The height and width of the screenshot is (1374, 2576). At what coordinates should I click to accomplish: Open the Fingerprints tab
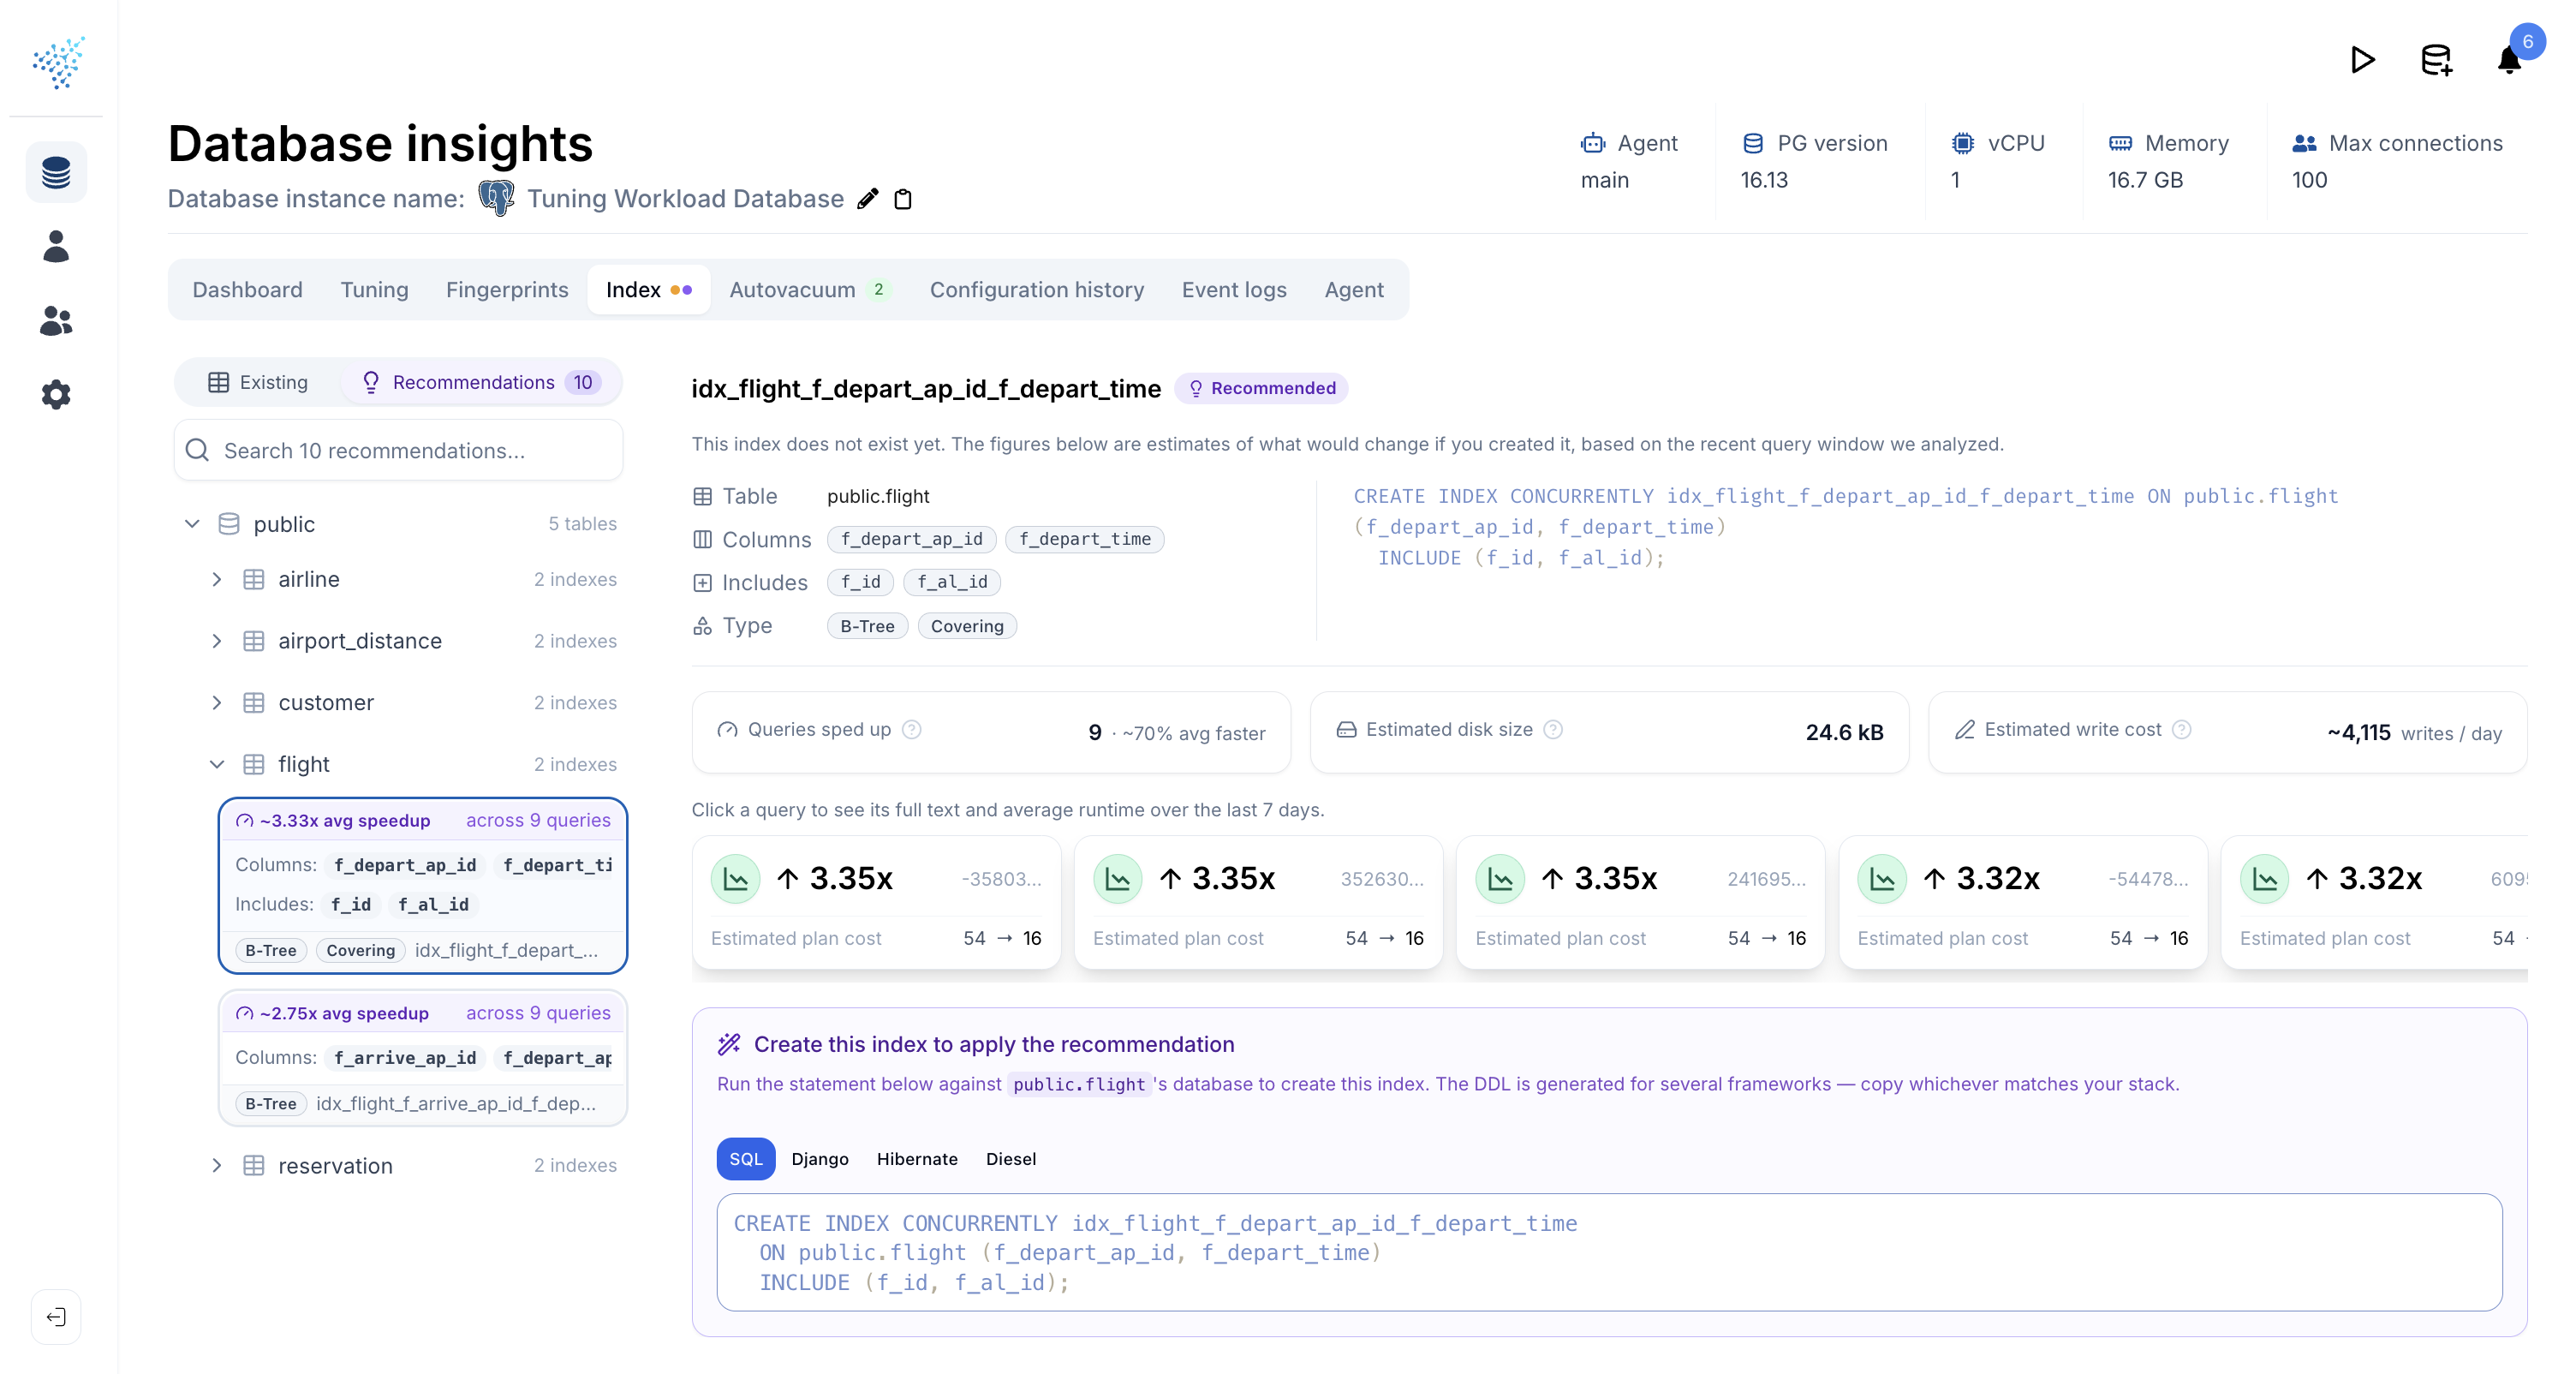coord(507,290)
